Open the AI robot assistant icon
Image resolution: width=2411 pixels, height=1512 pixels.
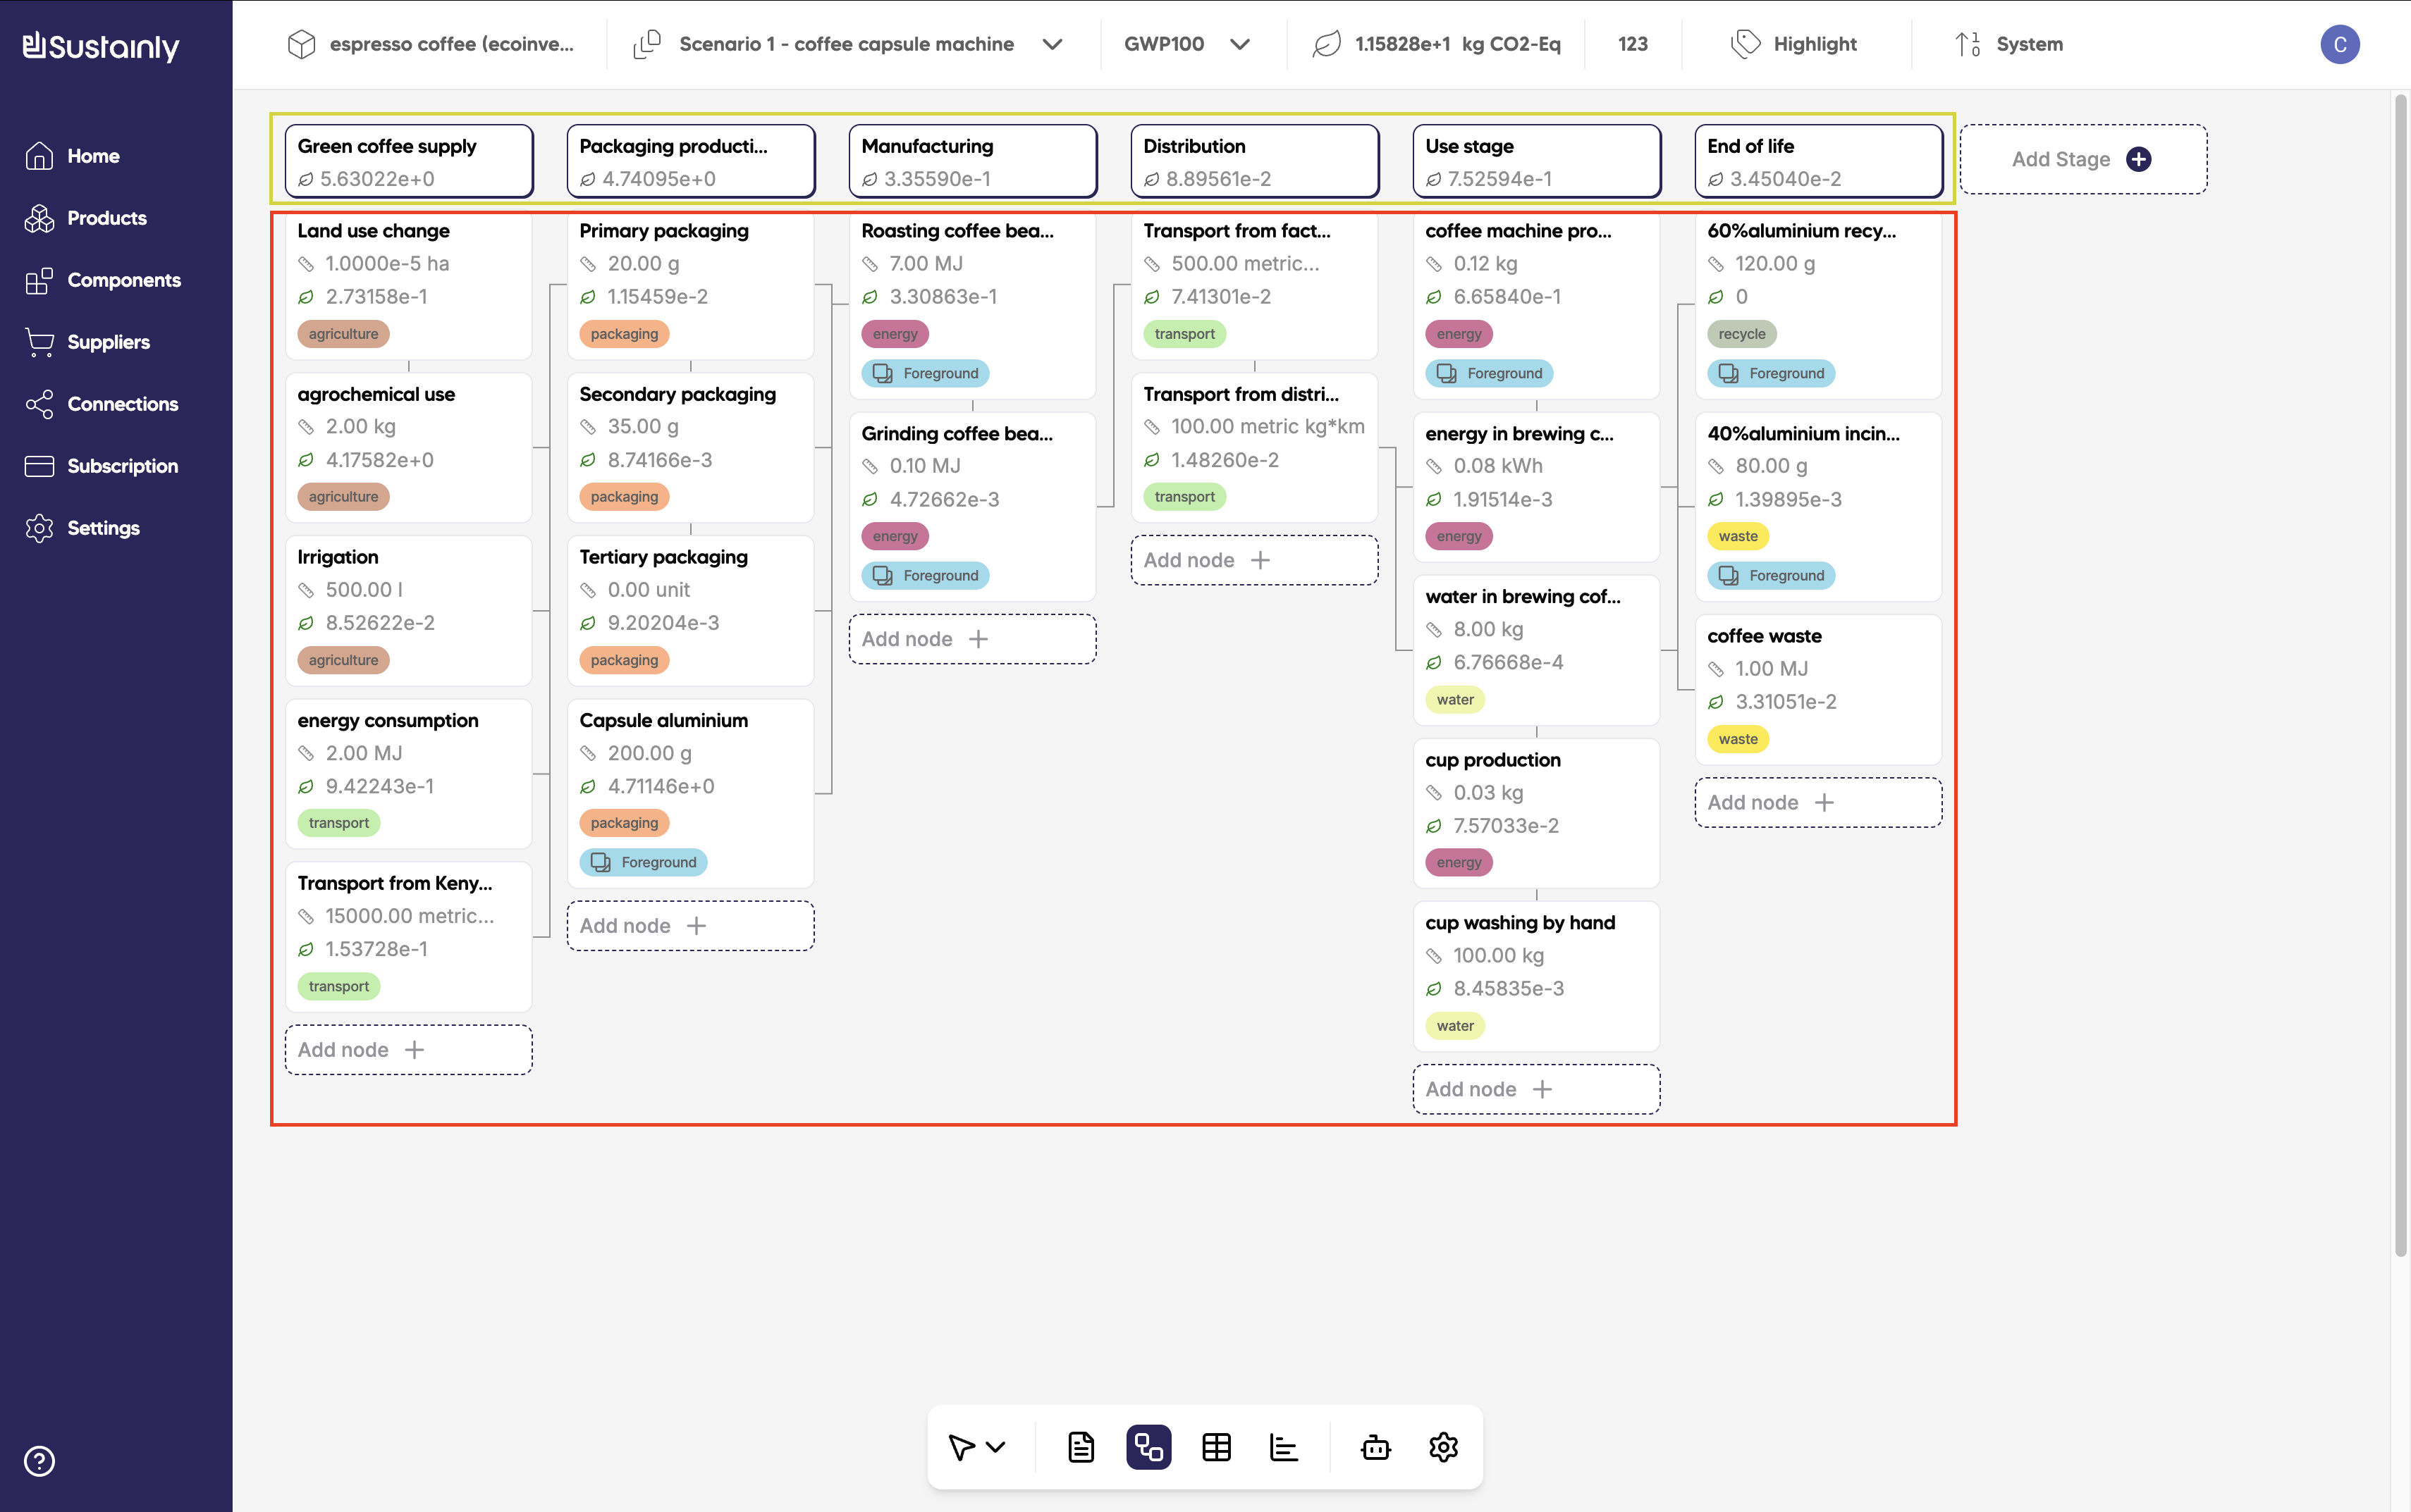1375,1447
